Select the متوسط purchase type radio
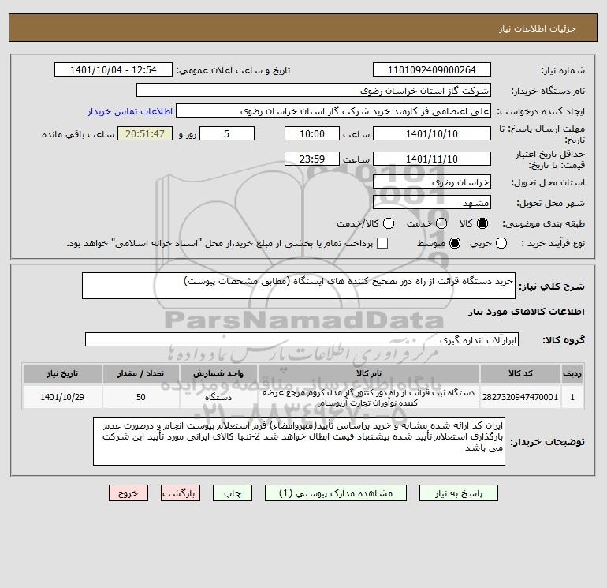 click(x=455, y=243)
